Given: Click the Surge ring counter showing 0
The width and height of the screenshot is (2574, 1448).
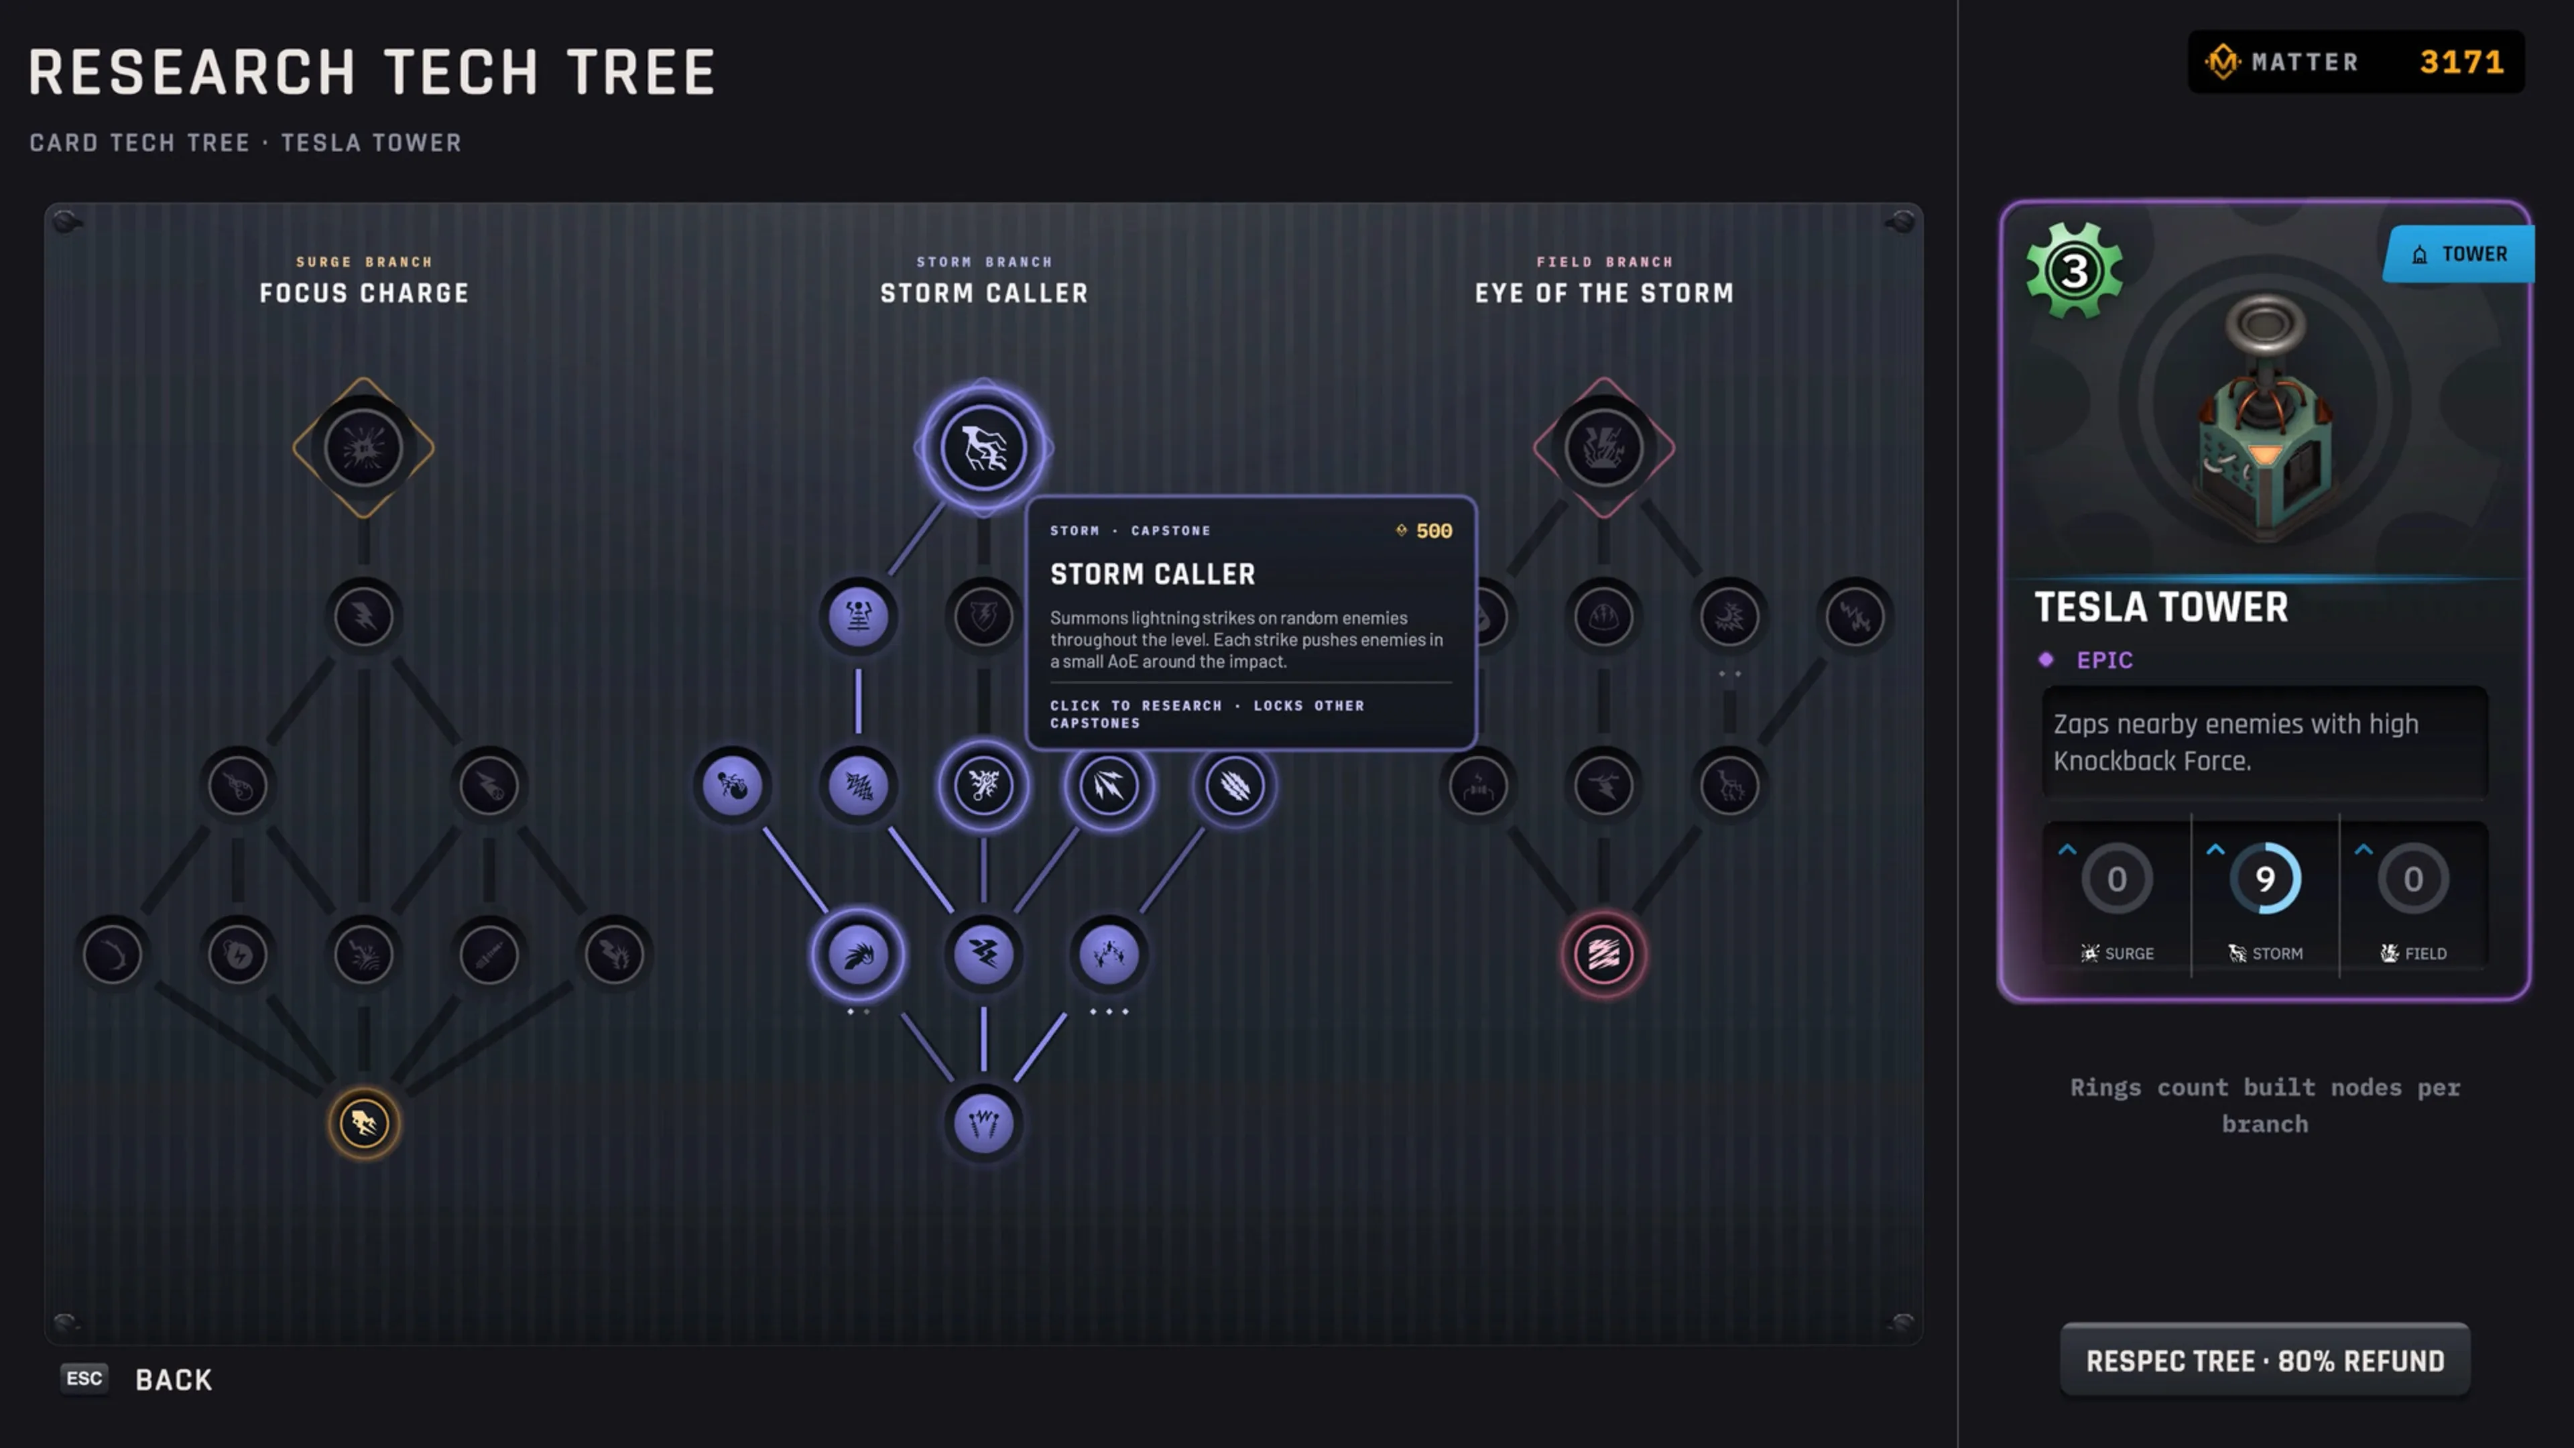Looking at the screenshot, I should [x=2116, y=878].
